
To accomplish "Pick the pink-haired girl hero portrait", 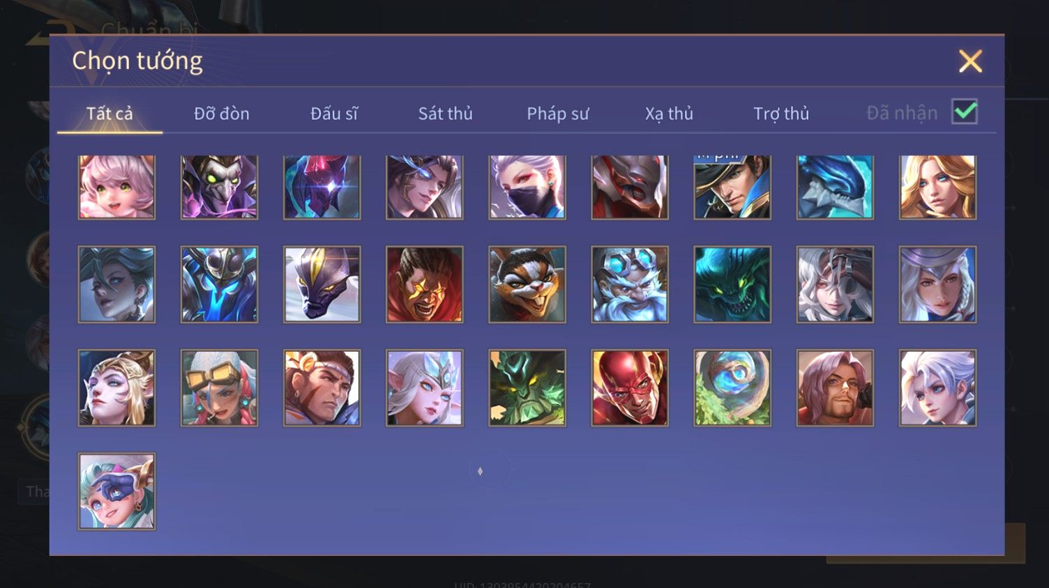I will pos(117,187).
